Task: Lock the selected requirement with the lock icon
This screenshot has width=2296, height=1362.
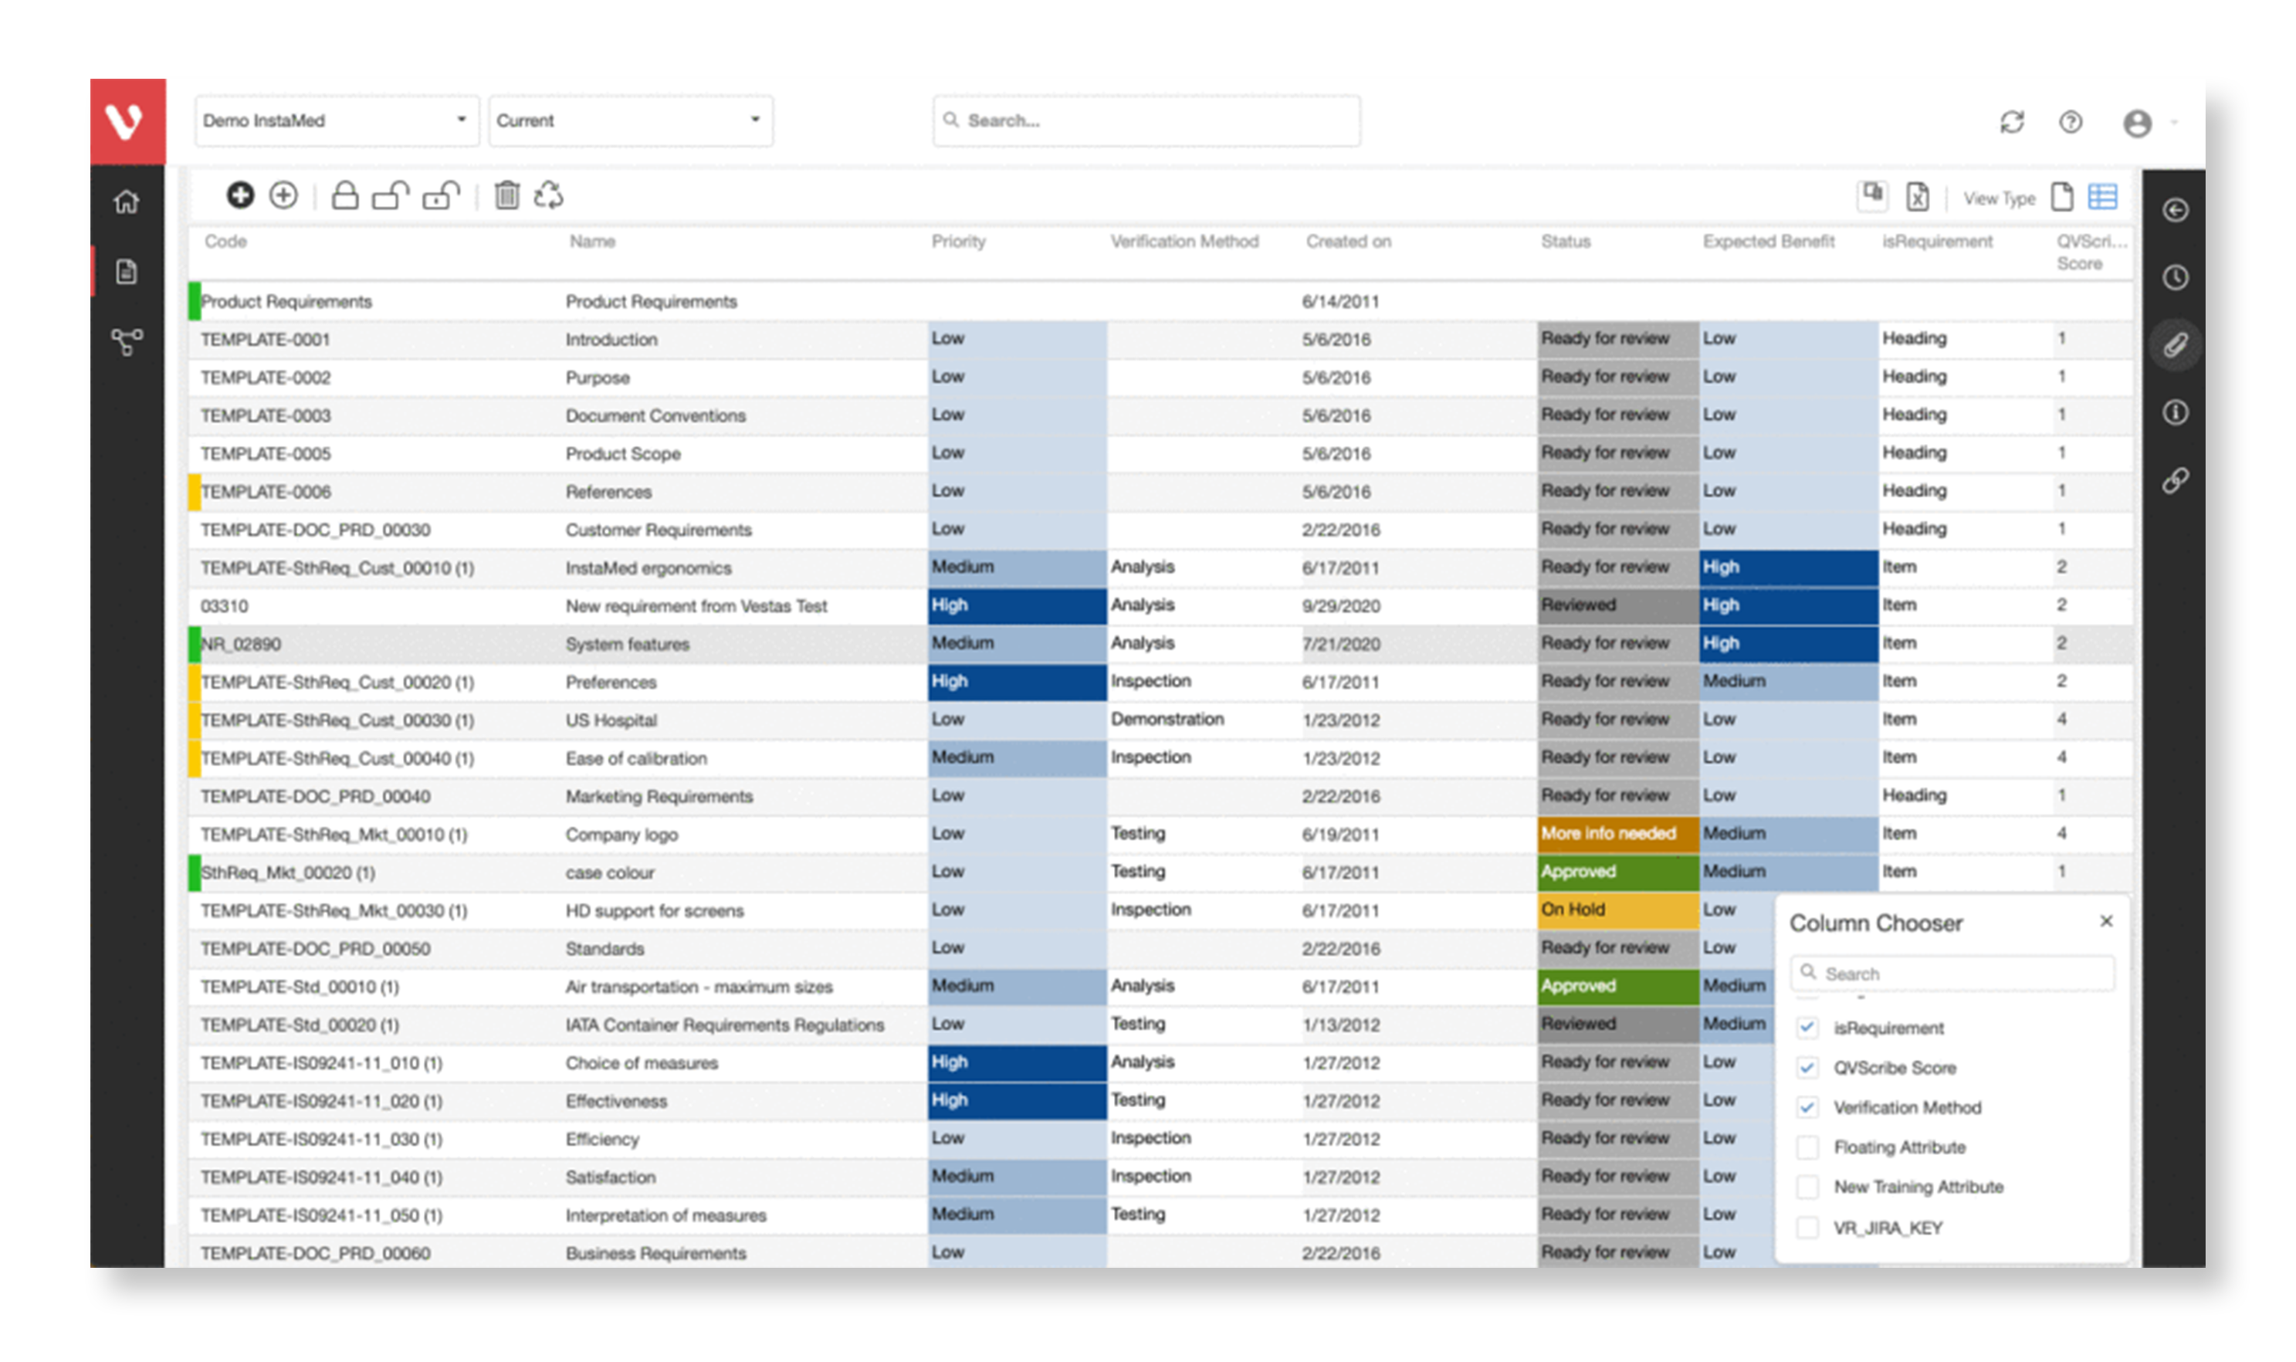Action: [x=346, y=195]
